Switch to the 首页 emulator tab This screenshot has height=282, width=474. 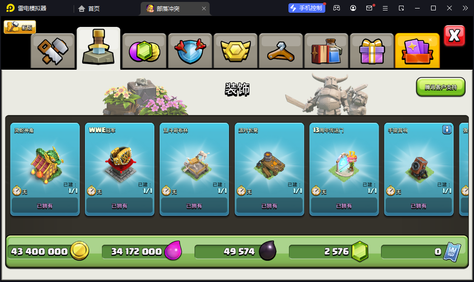[89, 8]
